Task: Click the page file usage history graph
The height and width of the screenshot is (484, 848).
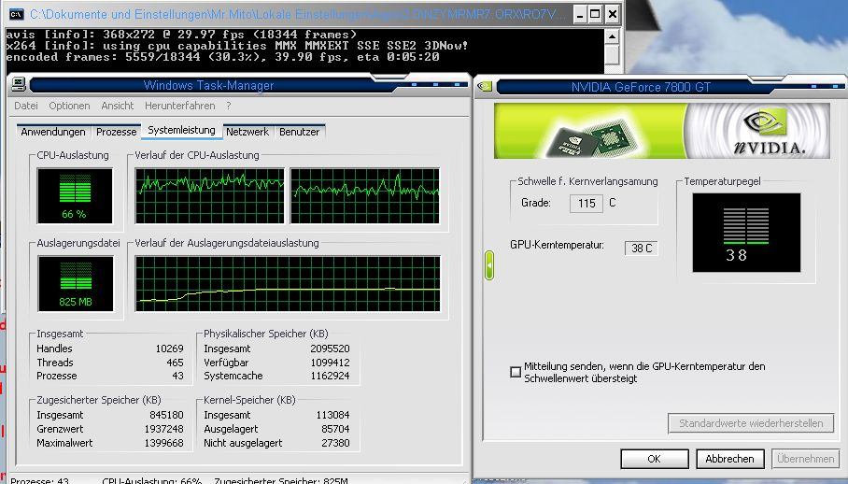Action: coord(288,284)
